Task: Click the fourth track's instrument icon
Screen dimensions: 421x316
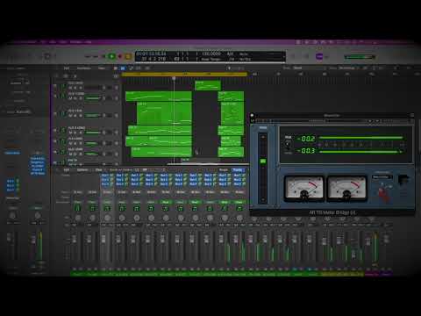Action: [62, 131]
